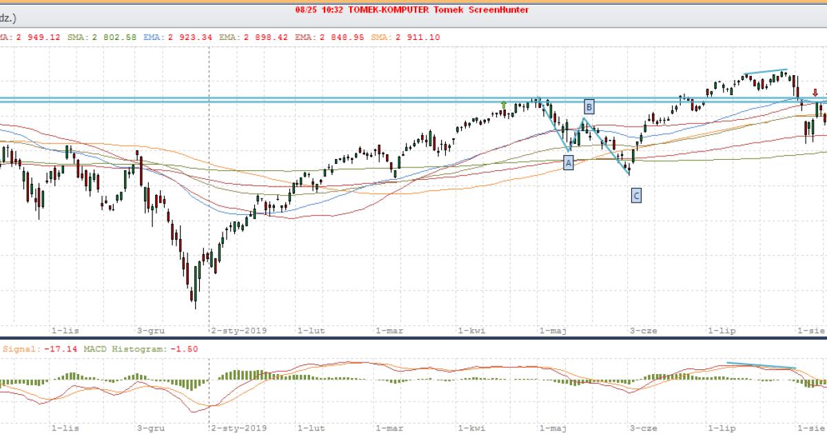Click the green up arrow marker on chart
The width and height of the screenshot is (827, 434).
504,105
